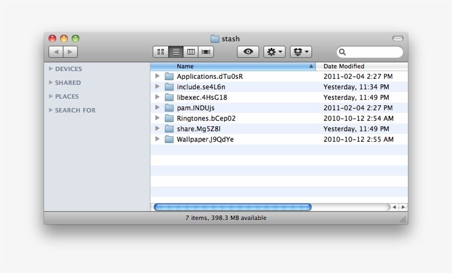Sort by the Date Modified column header
The height and width of the screenshot is (273, 452).
pos(361,66)
